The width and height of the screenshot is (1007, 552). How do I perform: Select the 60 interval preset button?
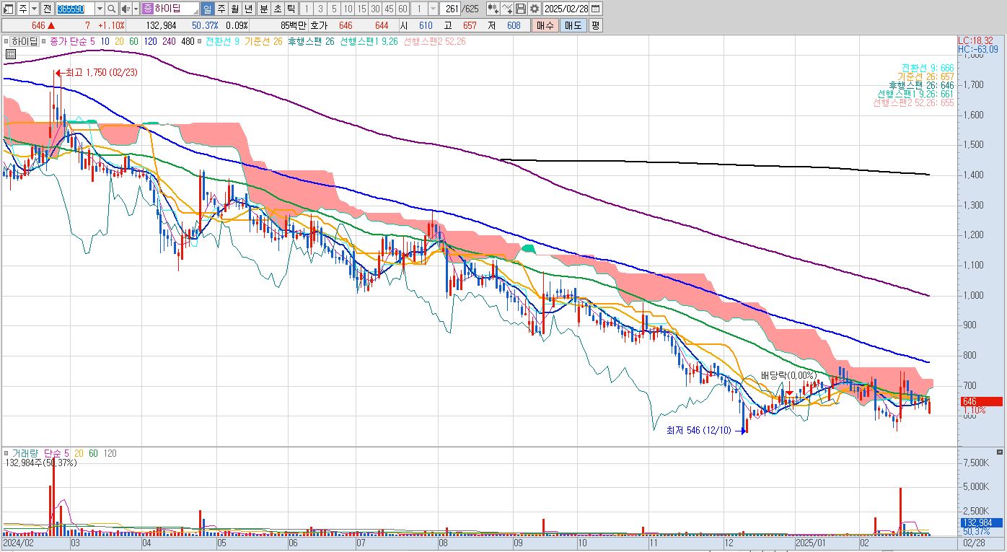point(403,9)
